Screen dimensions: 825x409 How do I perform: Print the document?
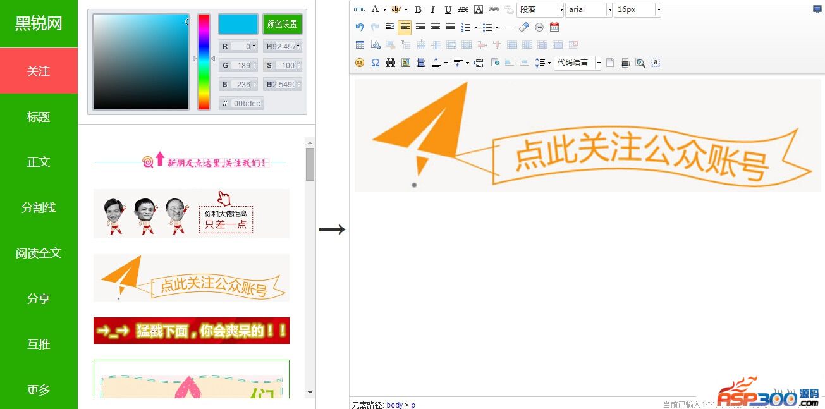click(x=625, y=63)
